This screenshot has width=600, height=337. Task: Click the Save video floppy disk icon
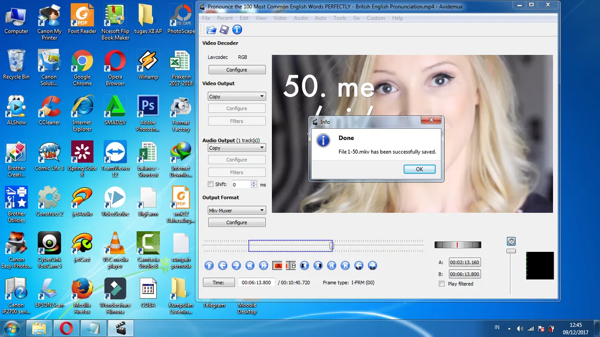(225, 30)
